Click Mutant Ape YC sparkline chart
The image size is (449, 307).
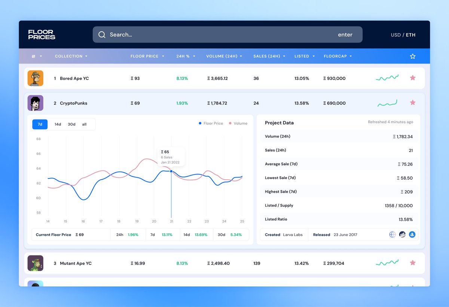pos(387,263)
